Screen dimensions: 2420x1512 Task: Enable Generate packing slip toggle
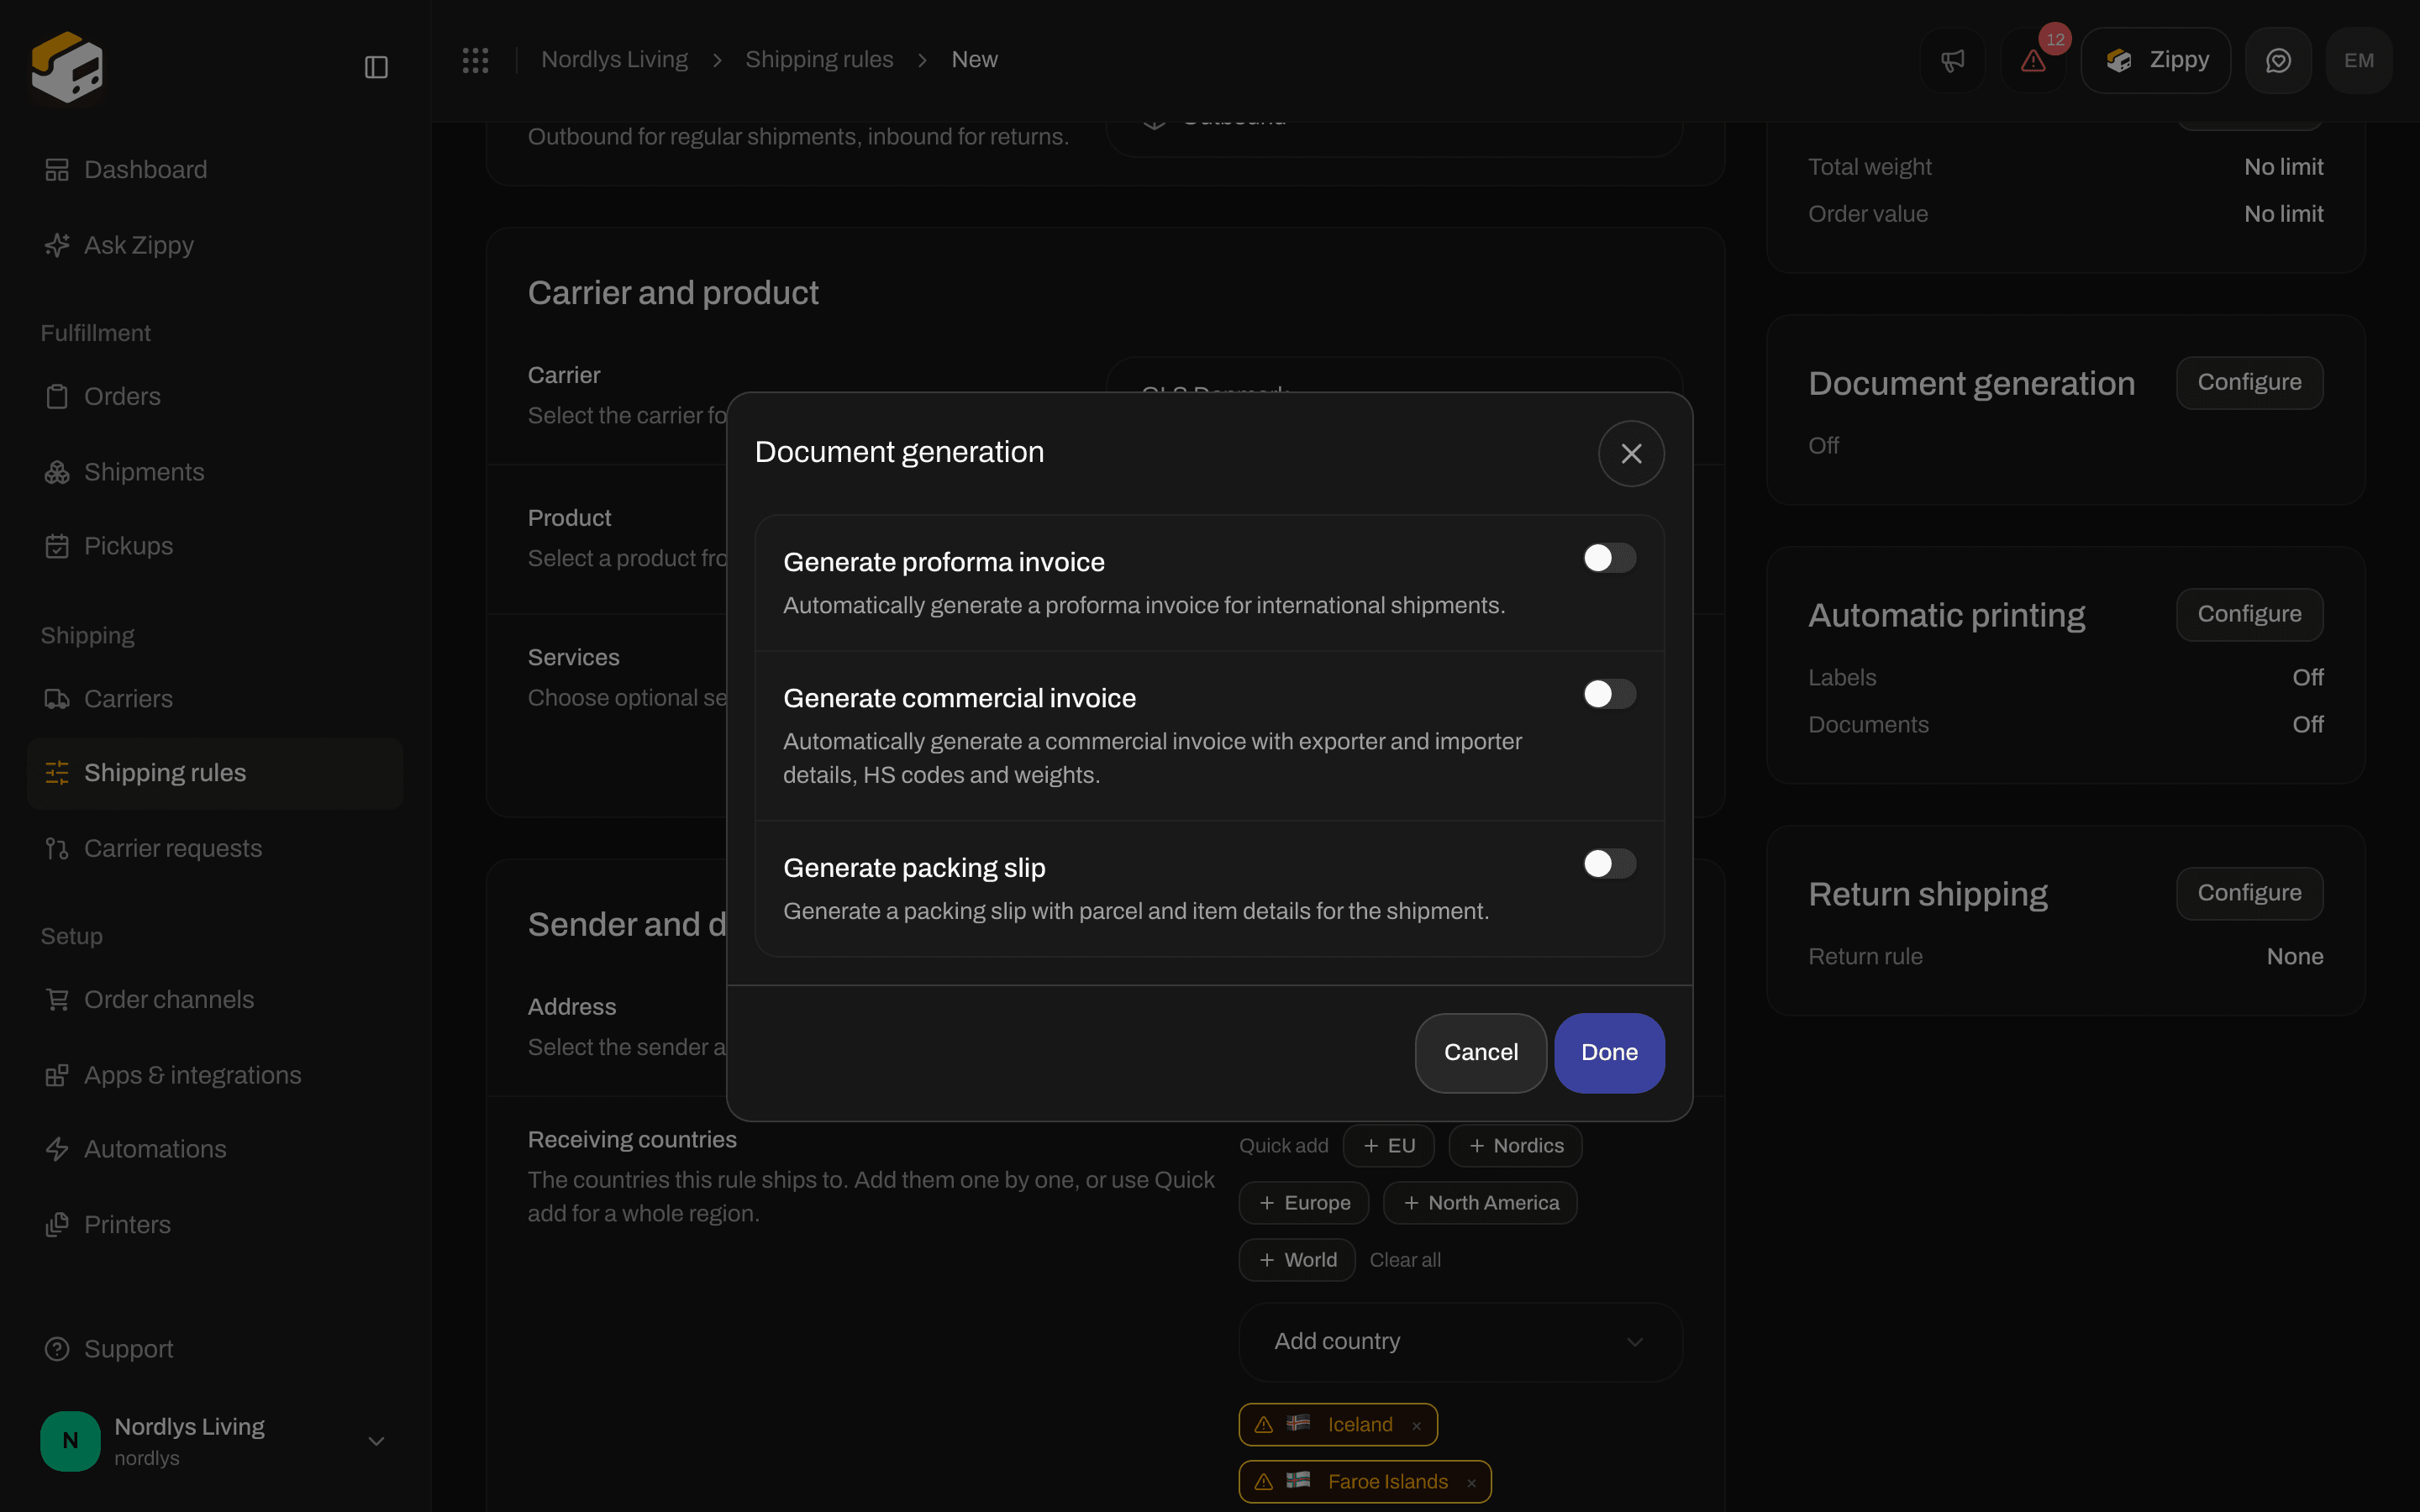(1609, 864)
